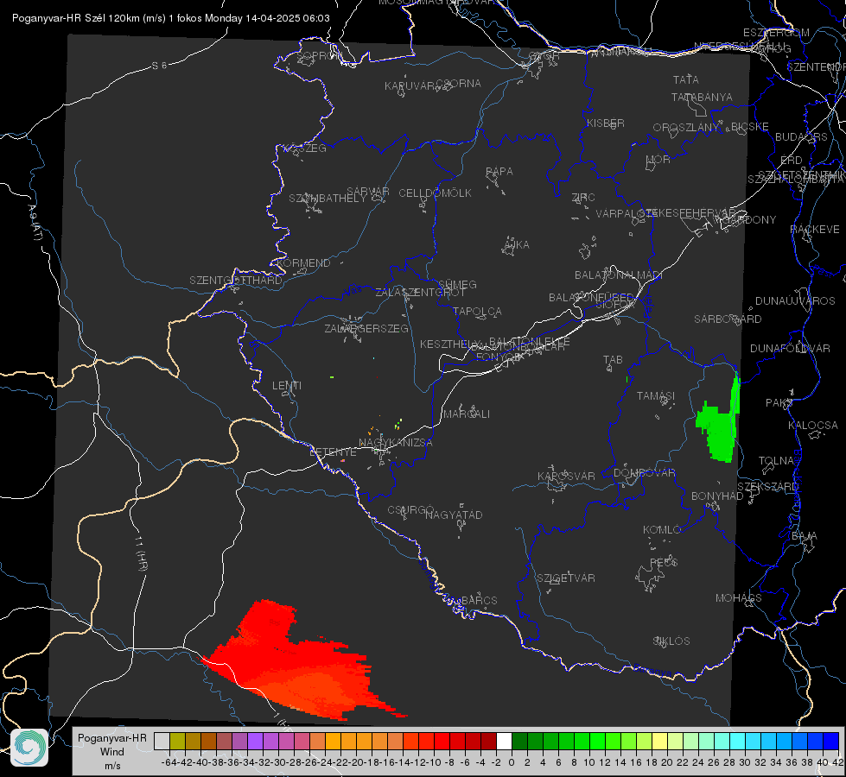The width and height of the screenshot is (846, 777).
Task: Click the OROSZLANY town label
Action: point(686,128)
